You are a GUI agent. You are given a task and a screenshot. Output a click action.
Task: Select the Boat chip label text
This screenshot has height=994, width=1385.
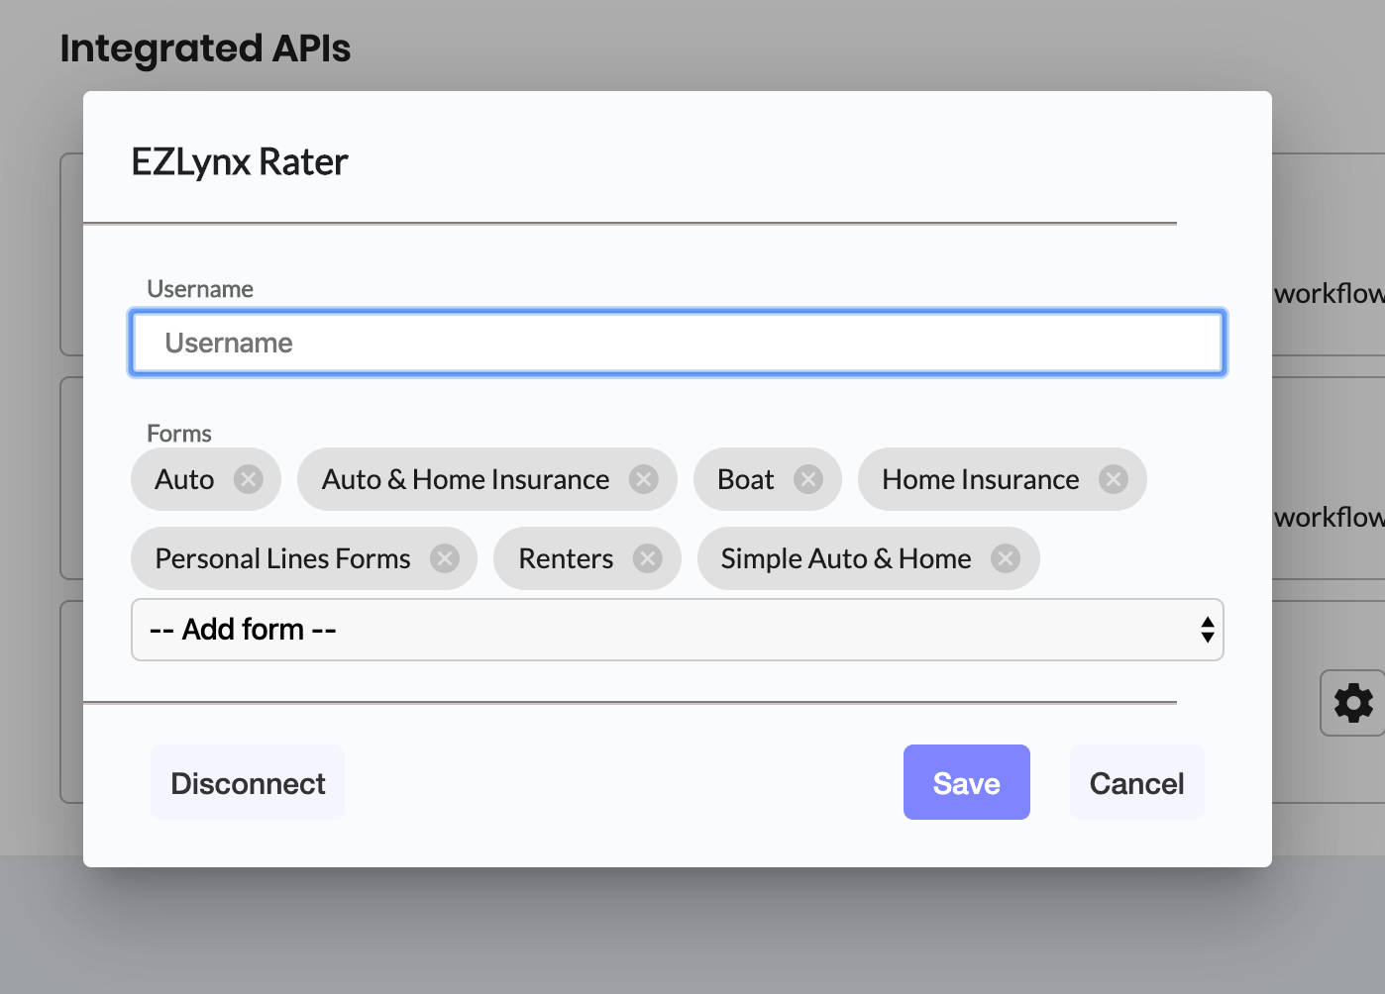(x=745, y=479)
